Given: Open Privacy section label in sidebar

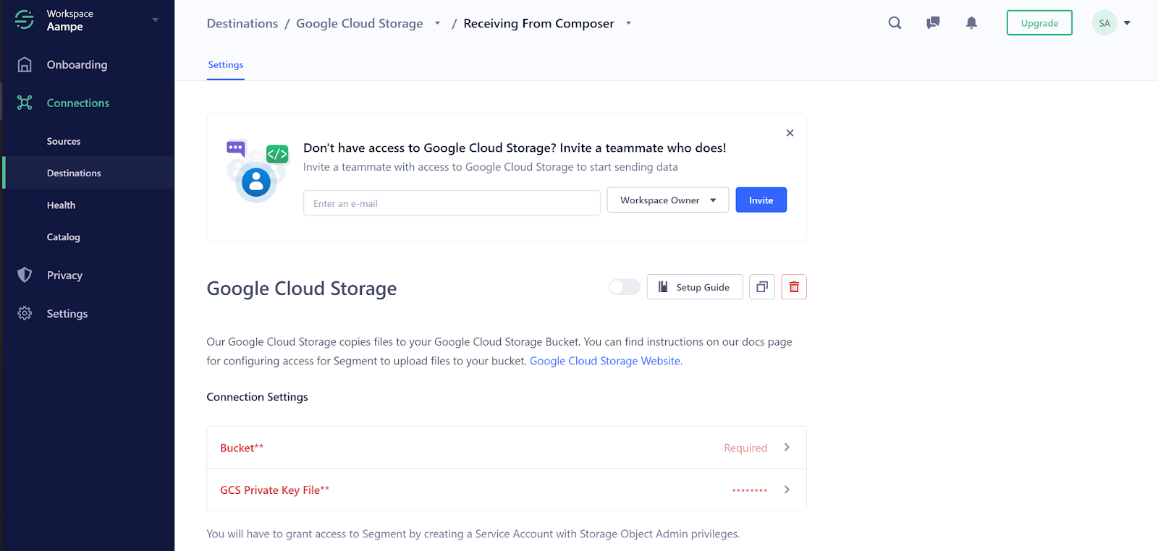Looking at the screenshot, I should 64,275.
